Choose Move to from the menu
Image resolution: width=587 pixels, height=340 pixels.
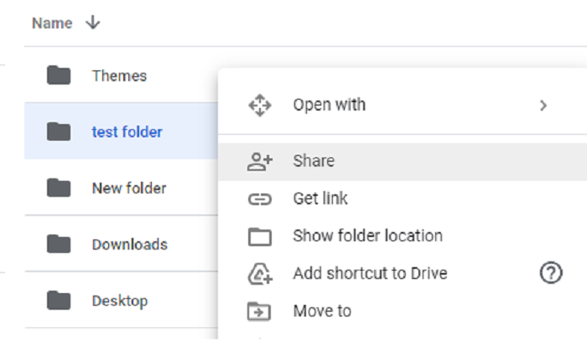point(322,312)
